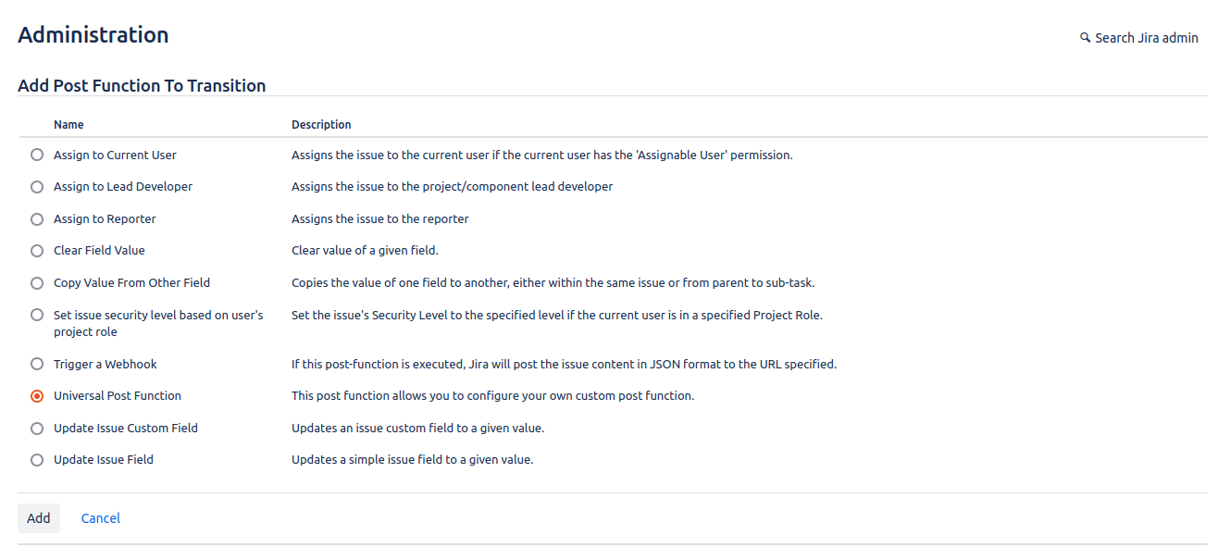Image resolution: width=1218 pixels, height=560 pixels.
Task: Click the Description column header
Action: point(321,125)
